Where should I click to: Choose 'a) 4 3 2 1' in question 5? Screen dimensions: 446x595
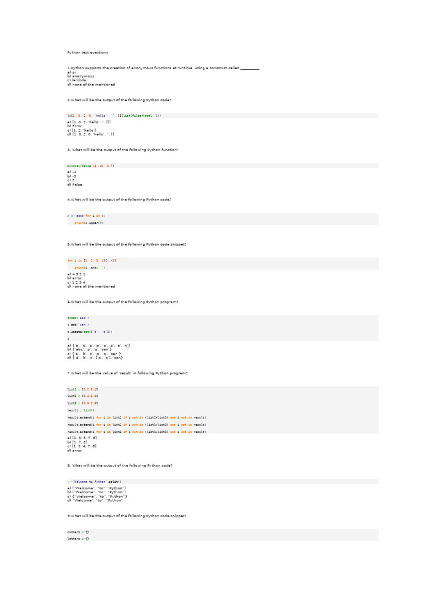[x=77, y=274]
